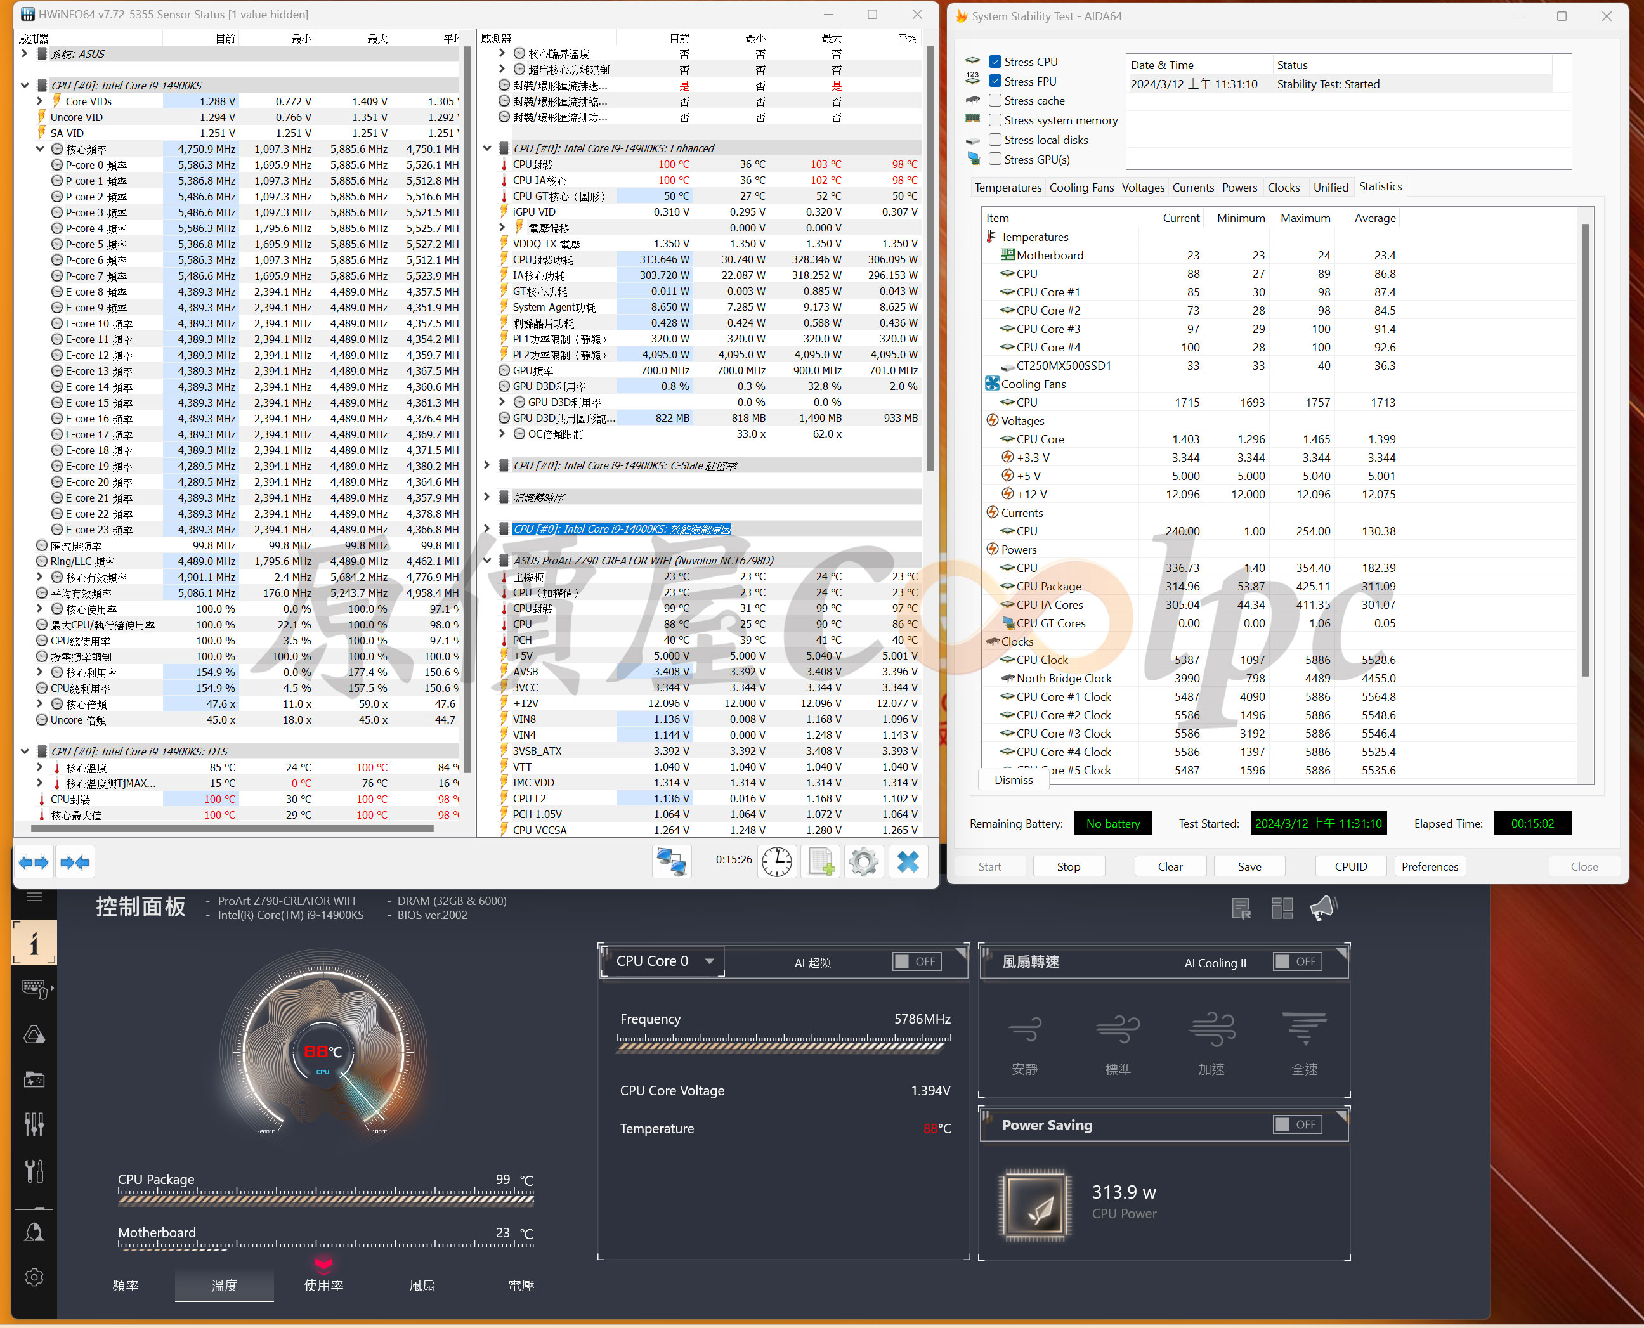This screenshot has height=1328, width=1644.
Task: Expand the 記憶體時序 section
Action: pyautogui.click(x=486, y=497)
